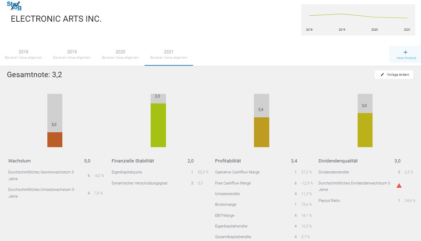This screenshot has width=421, height=241.
Task: Click the Umsatzrendite metric label
Action: tap(227, 194)
